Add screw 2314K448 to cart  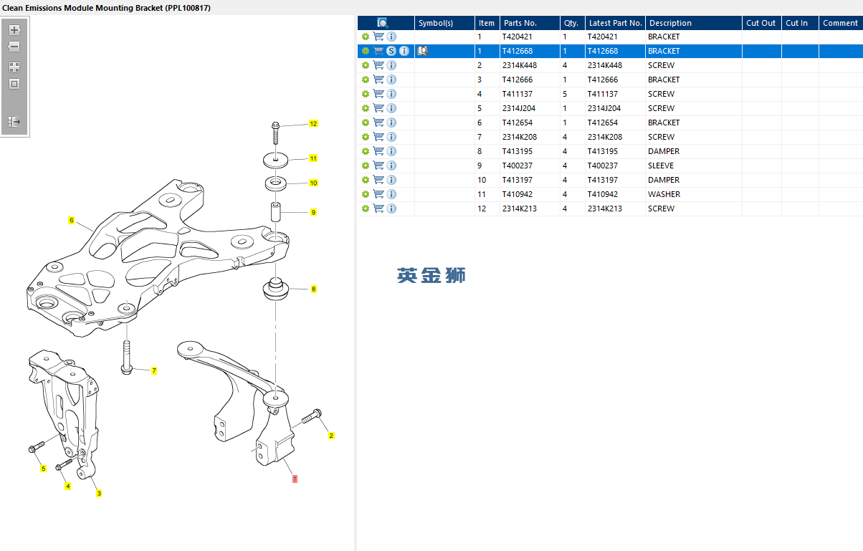(x=378, y=65)
